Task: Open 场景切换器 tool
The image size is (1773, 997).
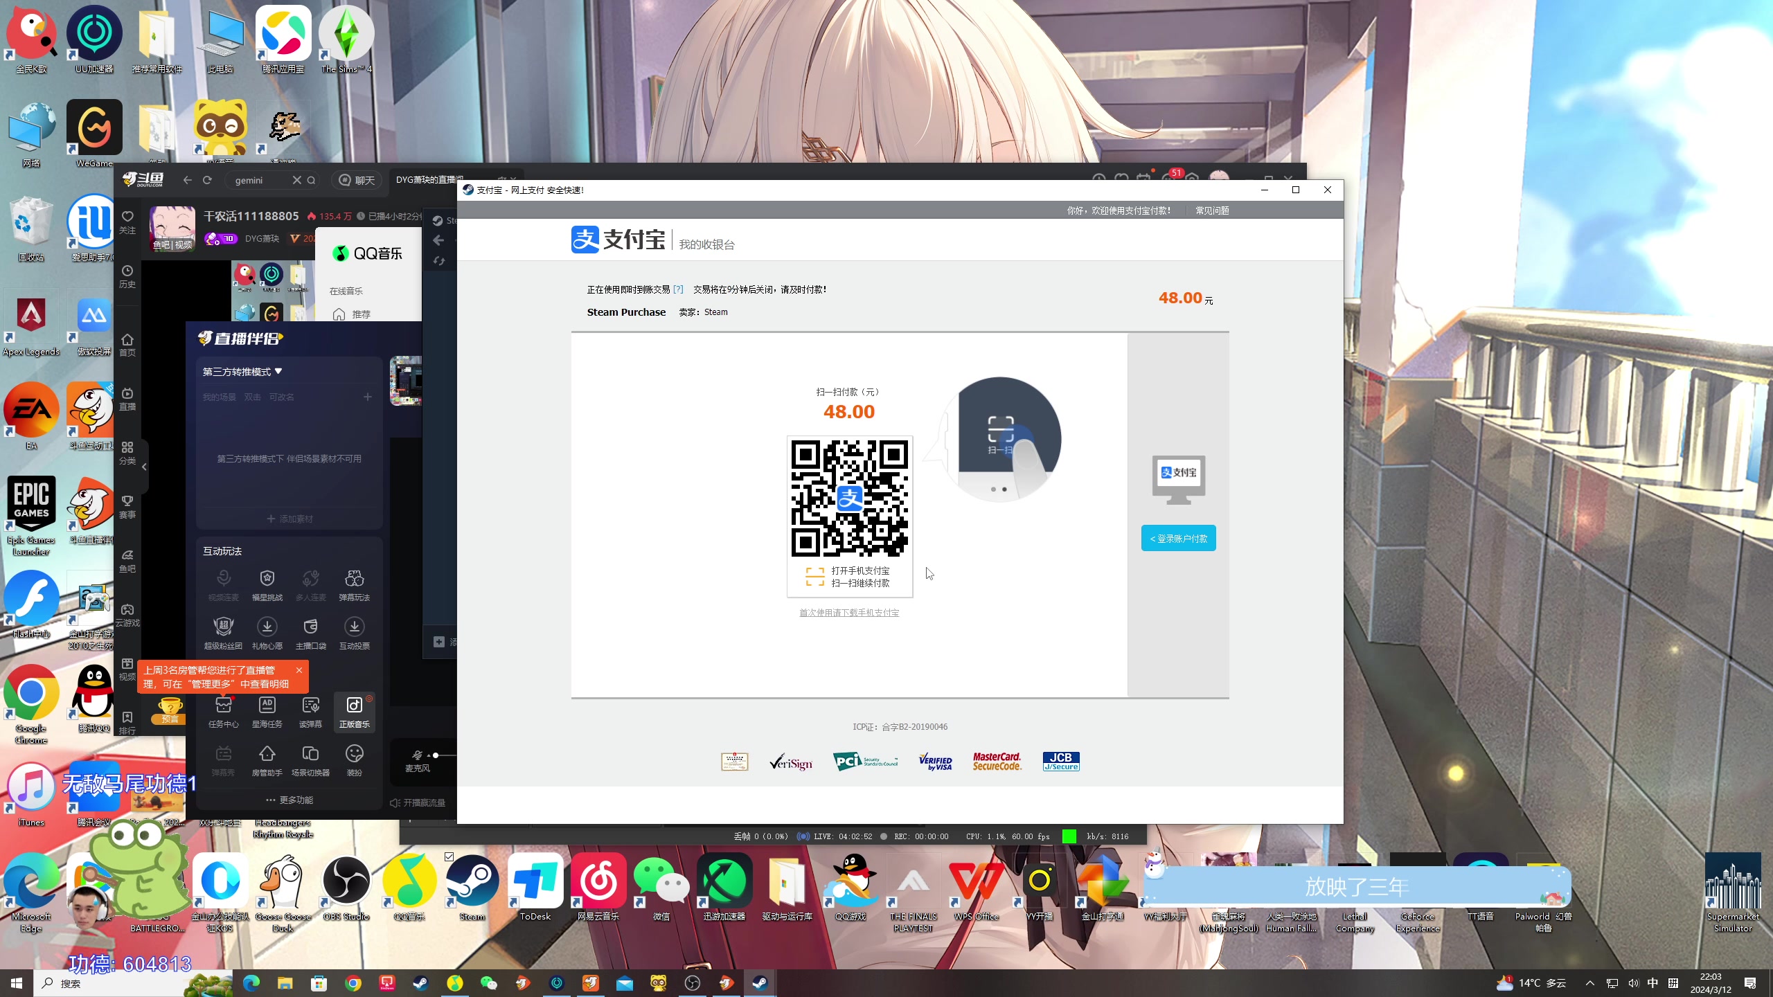Action: (310, 755)
